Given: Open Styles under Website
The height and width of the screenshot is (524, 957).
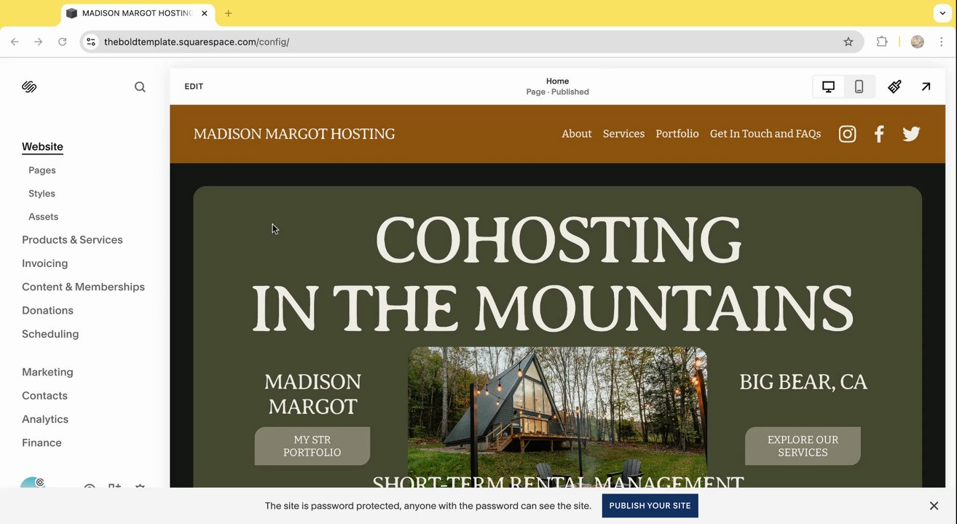Looking at the screenshot, I should (x=42, y=194).
